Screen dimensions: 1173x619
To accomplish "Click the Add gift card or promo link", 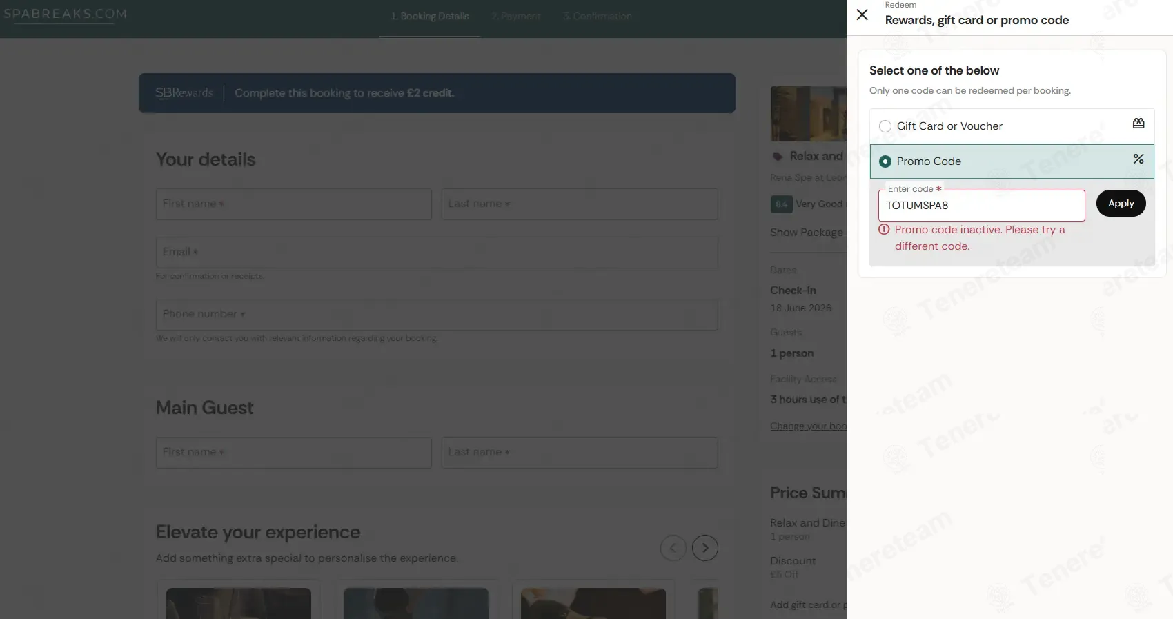I will (808, 605).
